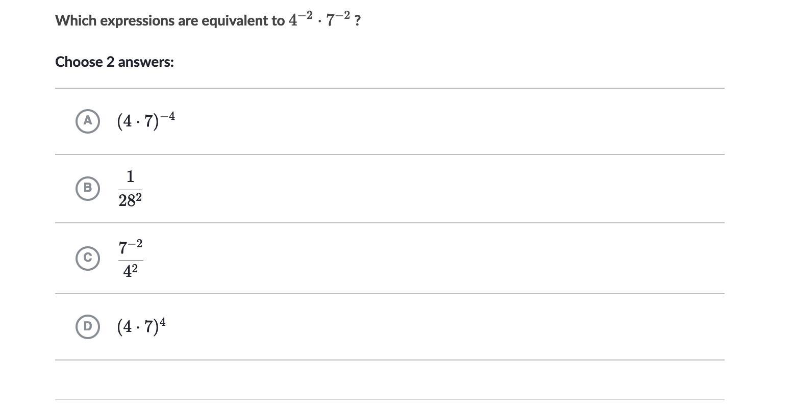Click the (4·7)^4 expression
Screen dimensions: 794x413
[141, 326]
